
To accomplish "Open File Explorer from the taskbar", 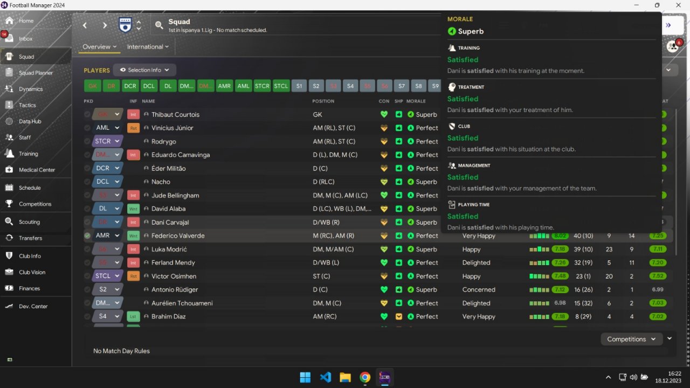I will tap(345, 377).
